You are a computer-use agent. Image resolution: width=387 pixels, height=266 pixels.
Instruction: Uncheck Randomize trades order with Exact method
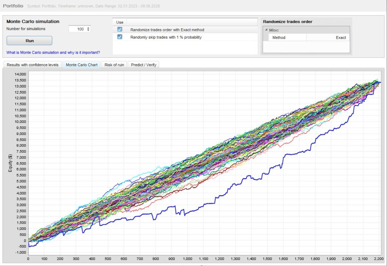(x=120, y=30)
